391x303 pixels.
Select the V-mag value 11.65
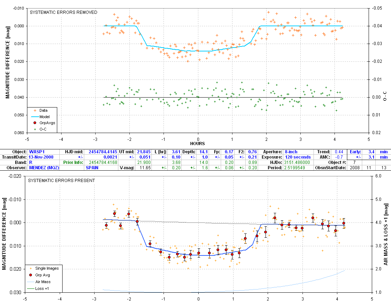[145, 168]
